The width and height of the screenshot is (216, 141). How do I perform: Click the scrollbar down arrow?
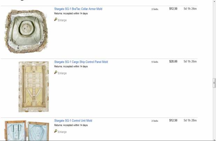tap(214, 139)
